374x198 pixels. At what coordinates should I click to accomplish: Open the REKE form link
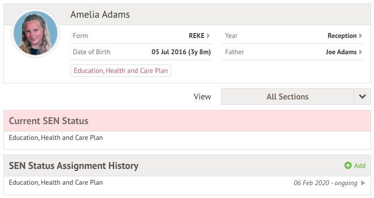click(x=196, y=36)
